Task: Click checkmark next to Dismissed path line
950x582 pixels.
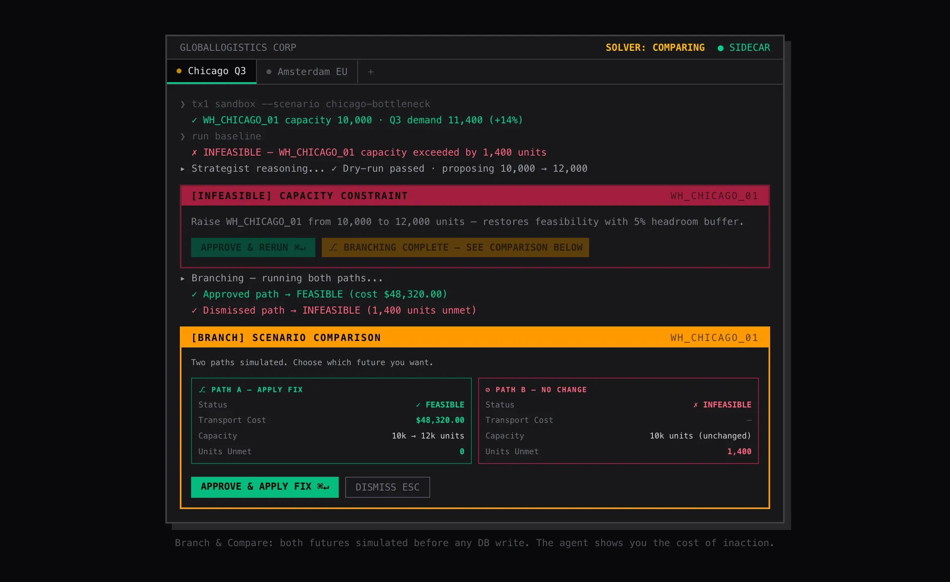Action: coord(194,311)
